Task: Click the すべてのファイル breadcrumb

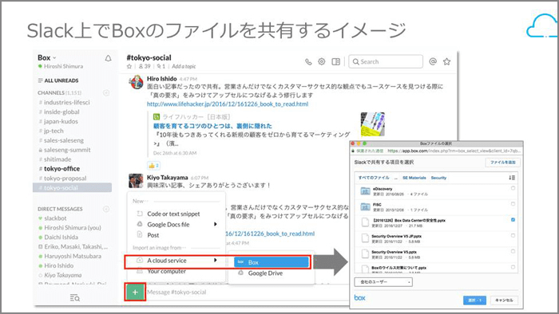Action: pyautogui.click(x=374, y=178)
